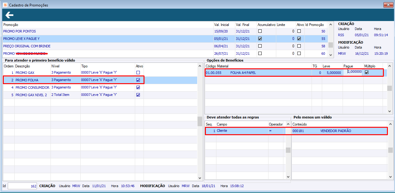Select the PROMO FOLHA row
The height and width of the screenshot is (193, 395).
pos(100,80)
